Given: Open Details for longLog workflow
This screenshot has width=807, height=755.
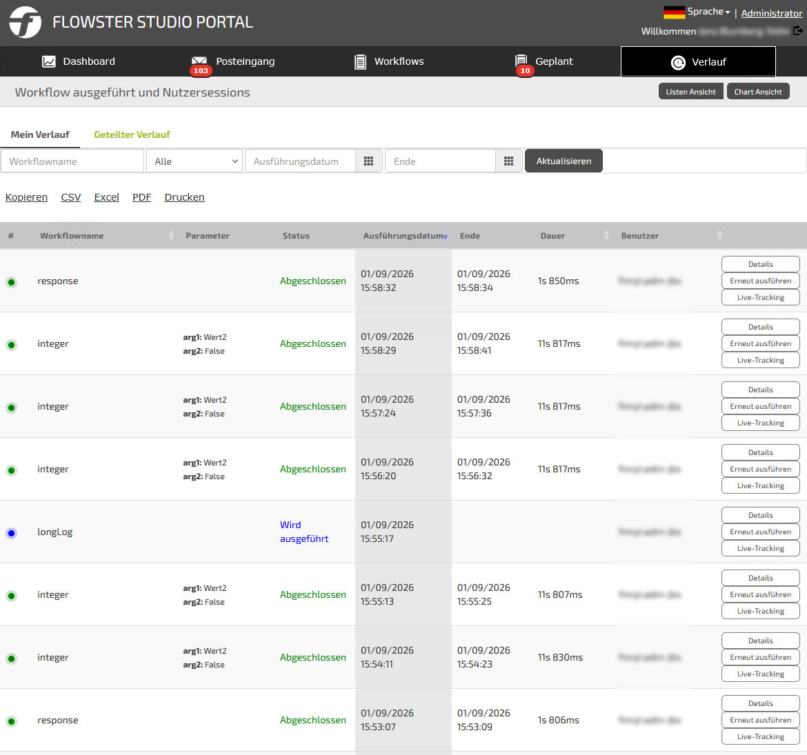Looking at the screenshot, I should click(x=761, y=515).
